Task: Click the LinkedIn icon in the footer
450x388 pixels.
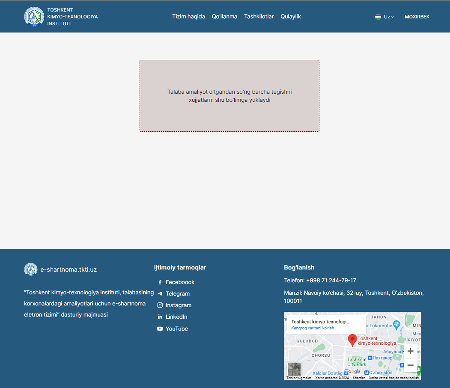Action: click(x=160, y=317)
